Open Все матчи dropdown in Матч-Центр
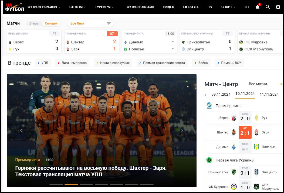 click(x=265, y=84)
